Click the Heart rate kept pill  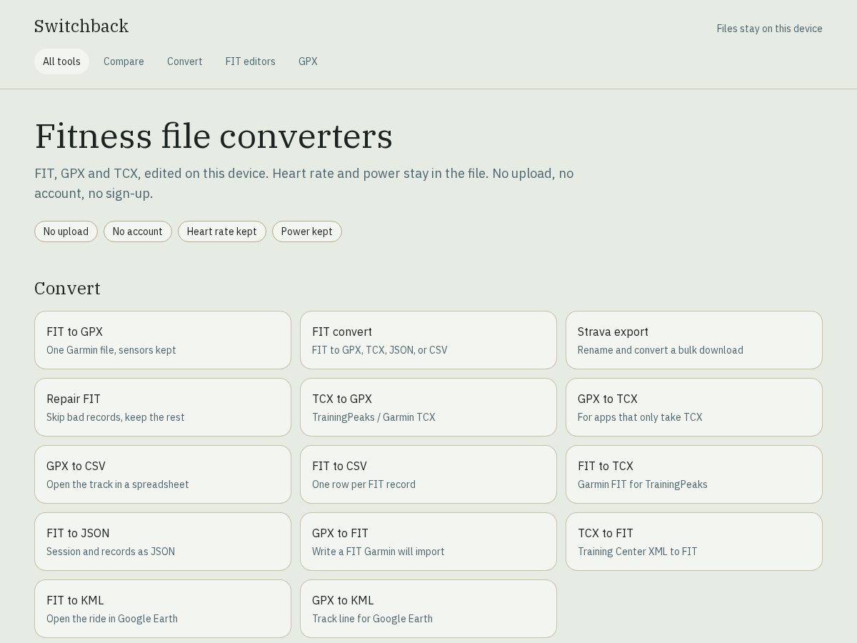(222, 231)
